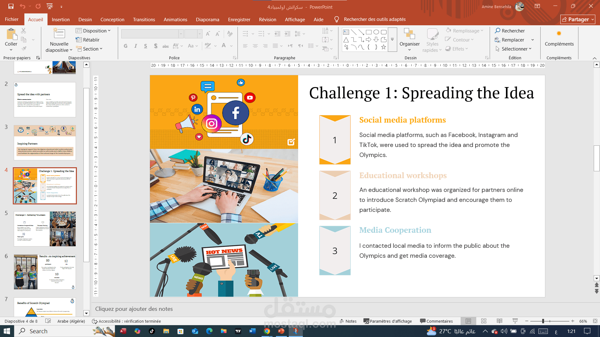
Task: Open Contour outline dropdown
Action: tap(460, 40)
